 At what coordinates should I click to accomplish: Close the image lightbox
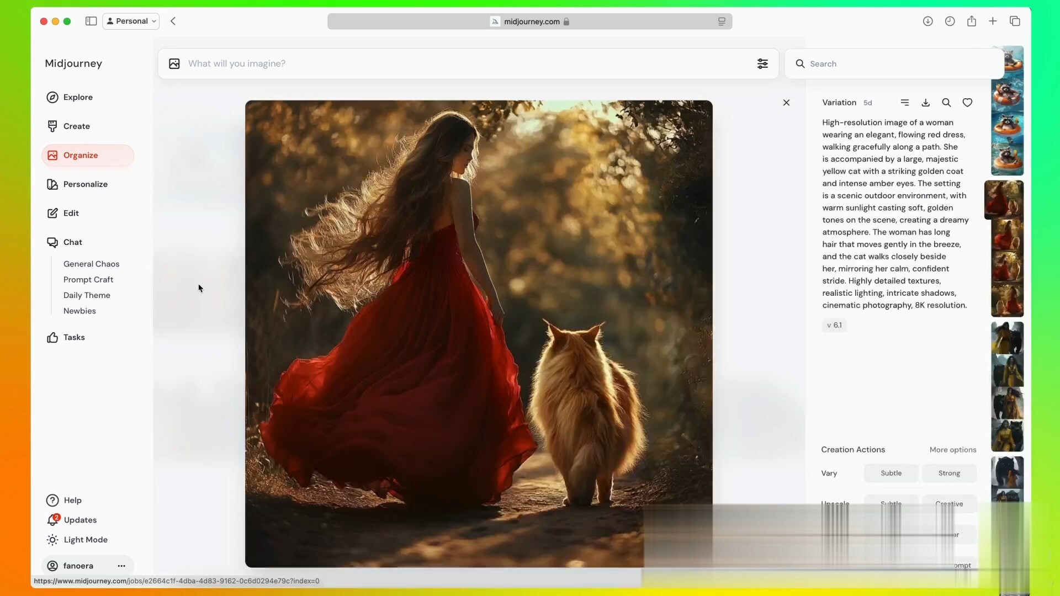786,103
